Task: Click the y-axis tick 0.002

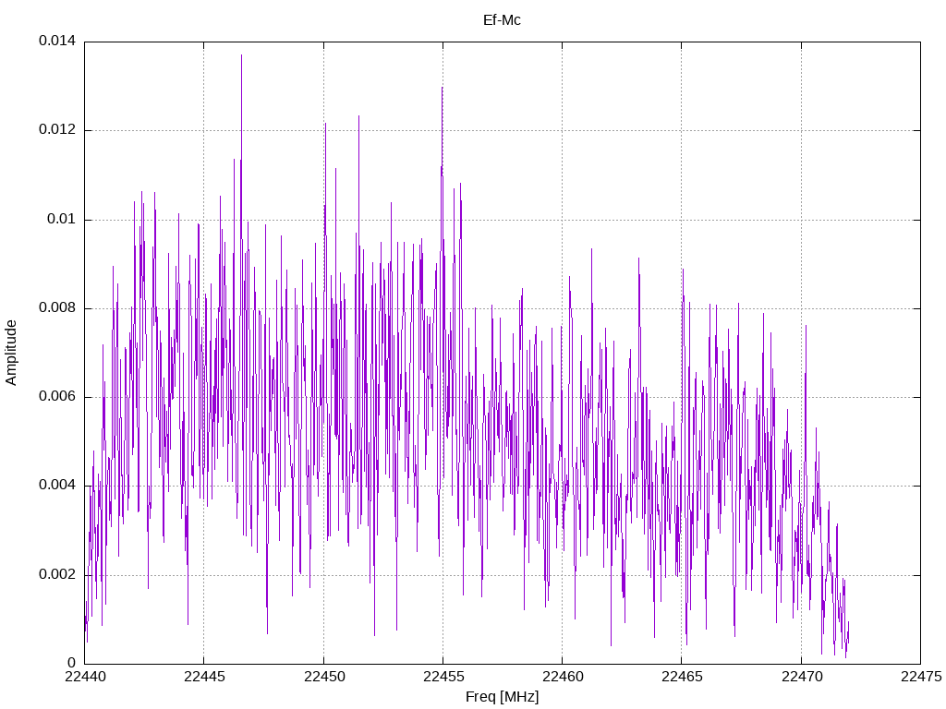Action: tap(57, 574)
